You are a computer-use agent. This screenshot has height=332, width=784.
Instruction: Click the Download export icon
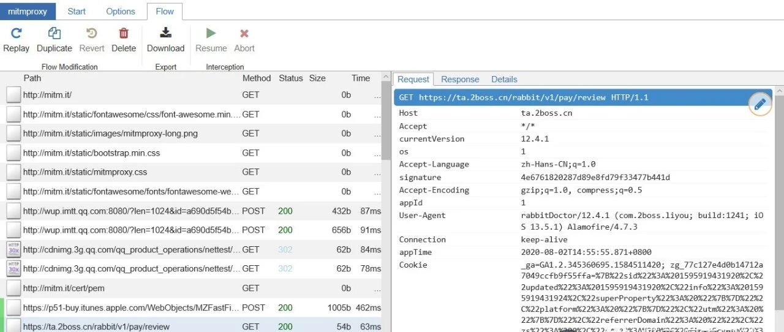point(165,33)
